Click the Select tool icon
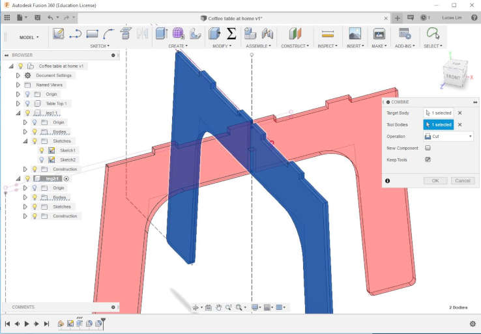This screenshot has width=481, height=334. (433, 33)
